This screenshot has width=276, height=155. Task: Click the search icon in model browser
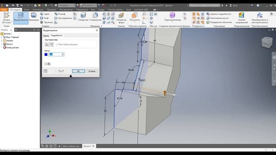34,30
